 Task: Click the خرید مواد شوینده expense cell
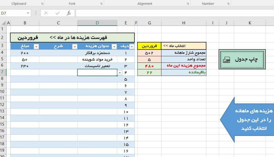pos(97,60)
